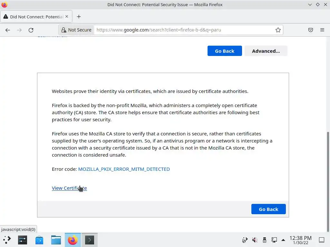Screen dimensions: 330x247
Task: Click the forward navigation arrow
Action: coord(19,30)
